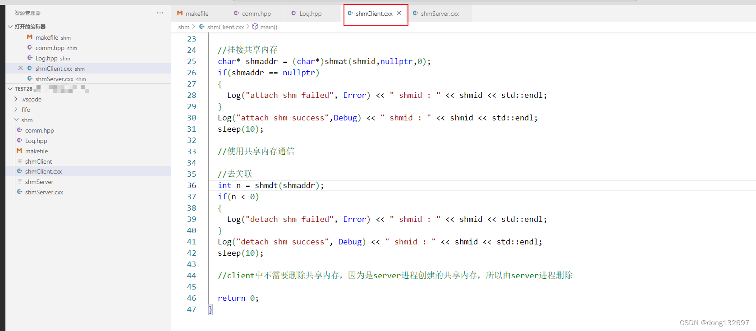Click line number 25 in the gutter
The image size is (756, 331).
click(192, 61)
